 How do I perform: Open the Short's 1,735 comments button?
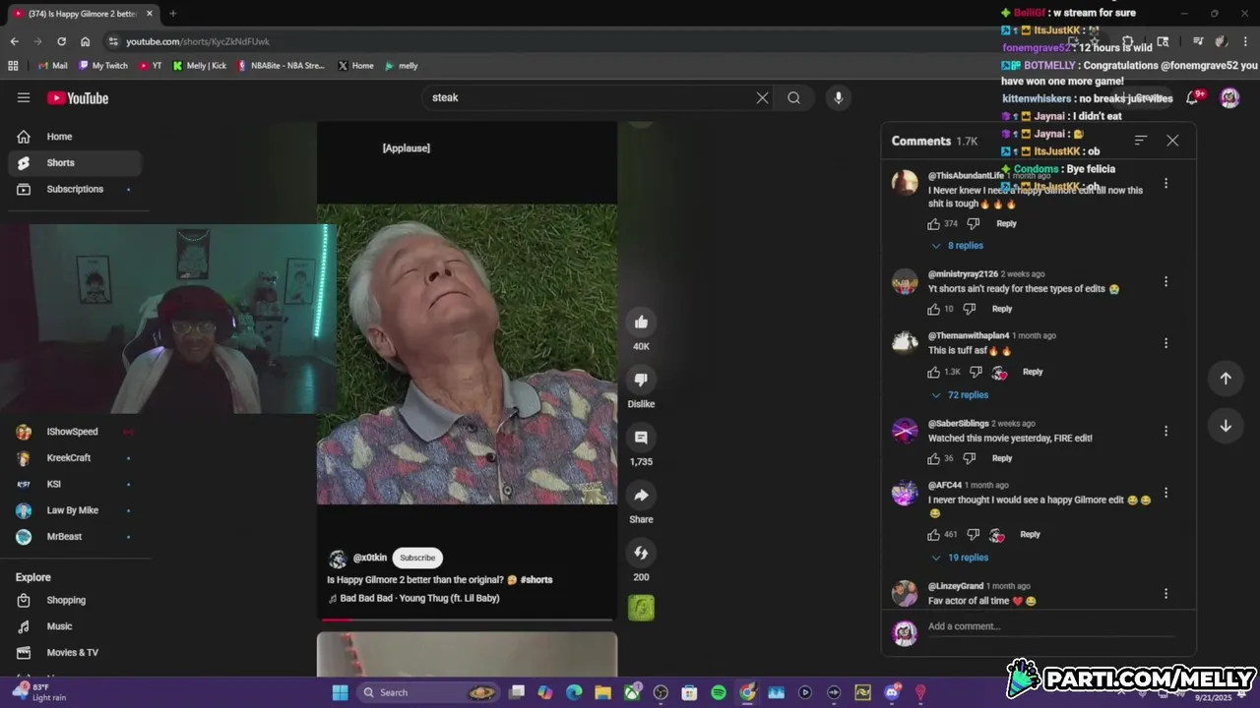click(641, 438)
